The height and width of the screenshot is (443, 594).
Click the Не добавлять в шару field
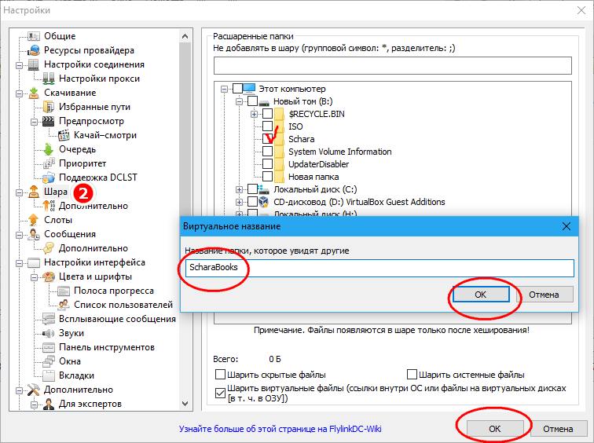[x=393, y=65]
